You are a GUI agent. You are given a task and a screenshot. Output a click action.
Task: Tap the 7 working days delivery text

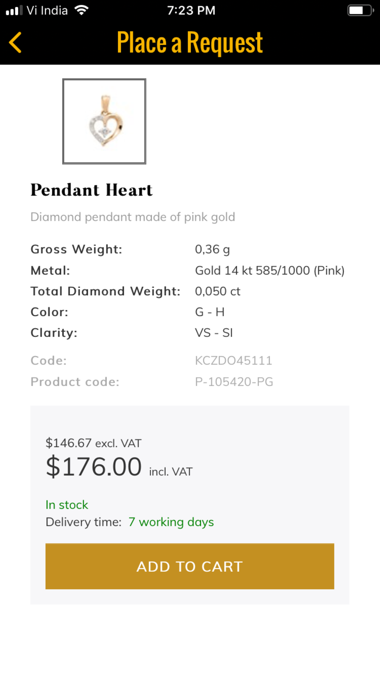pos(171,522)
